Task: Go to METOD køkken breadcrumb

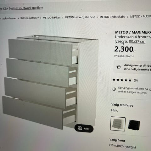Action: [x=52, y=18]
